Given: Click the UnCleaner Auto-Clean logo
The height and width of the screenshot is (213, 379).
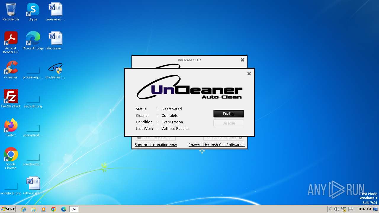Looking at the screenshot, I should click(x=189, y=87).
